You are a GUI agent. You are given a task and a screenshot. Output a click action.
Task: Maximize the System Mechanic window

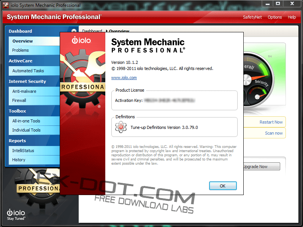pyautogui.click(x=278, y=4)
